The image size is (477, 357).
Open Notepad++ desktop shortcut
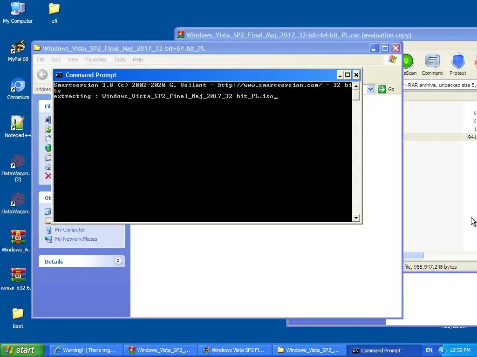coord(18,127)
